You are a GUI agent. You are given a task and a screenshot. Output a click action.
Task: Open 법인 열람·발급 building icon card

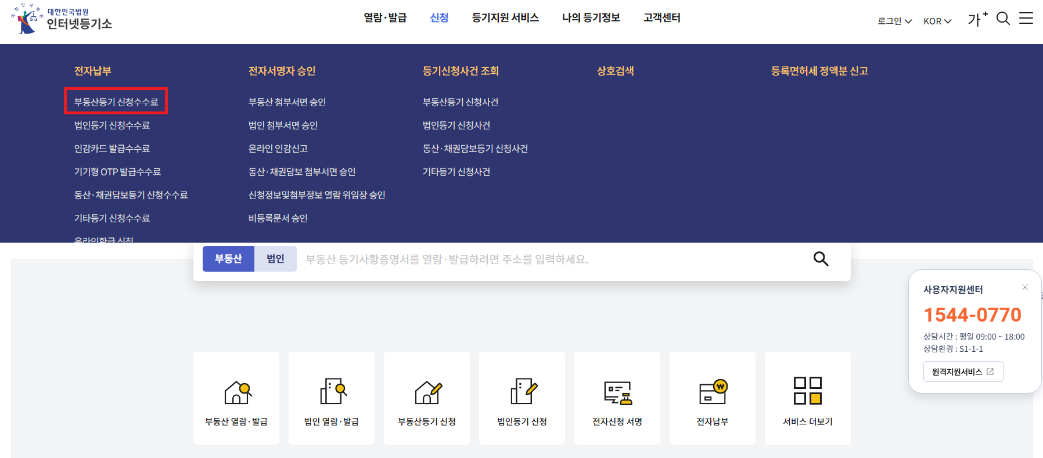pos(332,398)
